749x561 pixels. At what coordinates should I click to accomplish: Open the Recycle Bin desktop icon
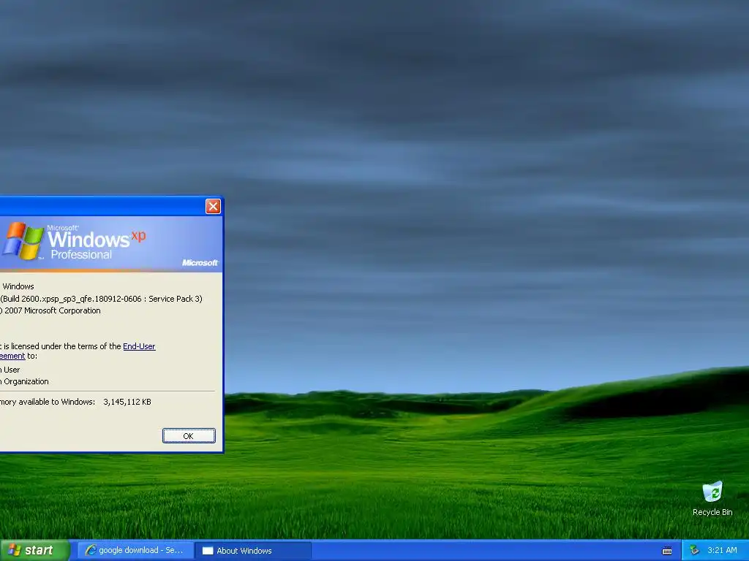click(x=712, y=499)
